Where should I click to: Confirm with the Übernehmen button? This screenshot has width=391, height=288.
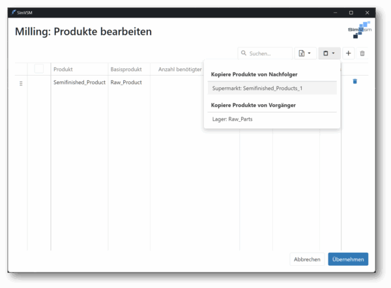point(348,259)
